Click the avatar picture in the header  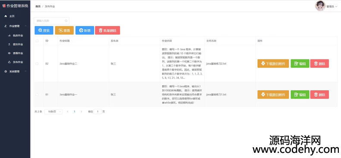coord(320,6)
